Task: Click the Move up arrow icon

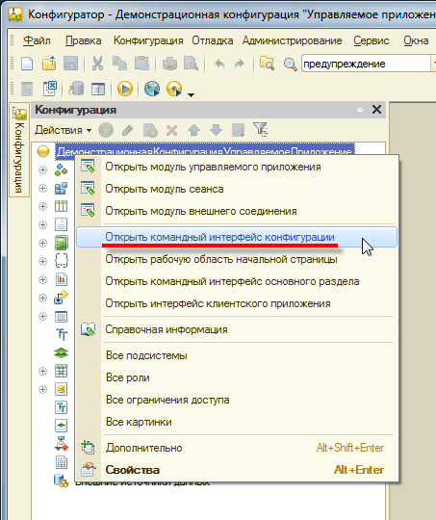Action: pos(193,130)
